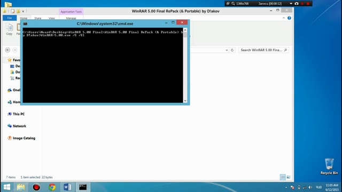The height and width of the screenshot is (192, 342).
Task: Open File Explorer from the taskbar
Action: pos(21,187)
